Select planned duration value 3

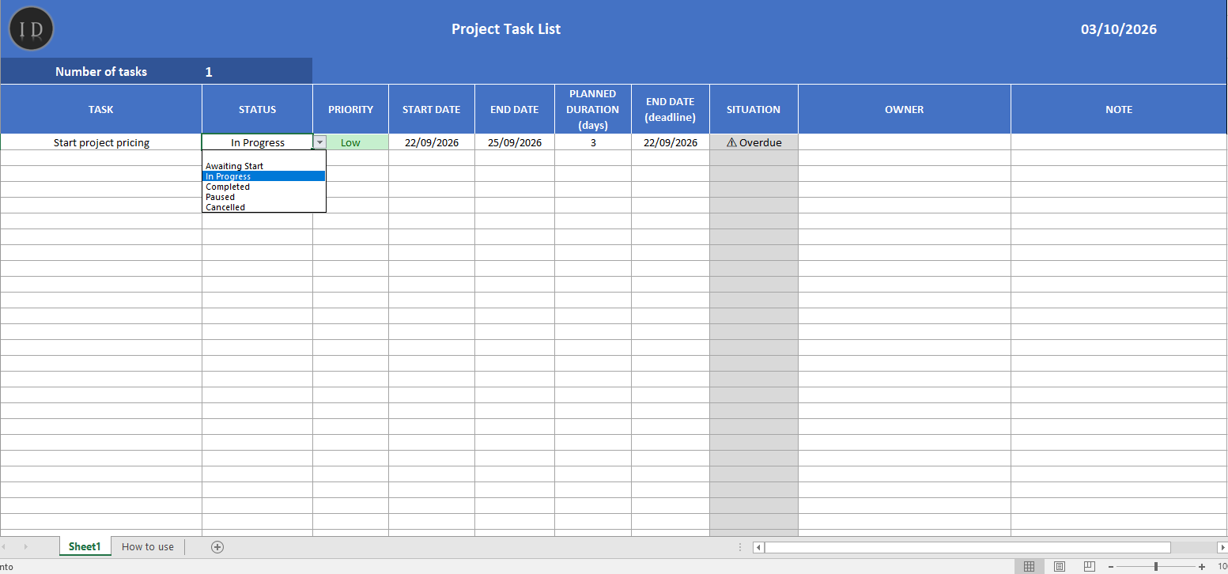[593, 142]
